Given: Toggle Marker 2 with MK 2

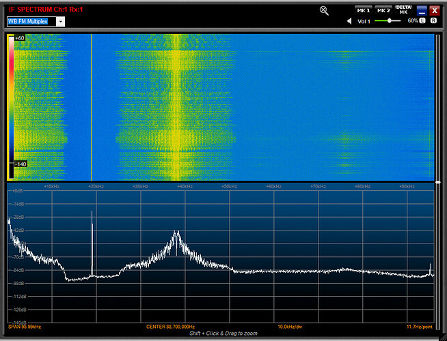Looking at the screenshot, I should (x=383, y=10).
